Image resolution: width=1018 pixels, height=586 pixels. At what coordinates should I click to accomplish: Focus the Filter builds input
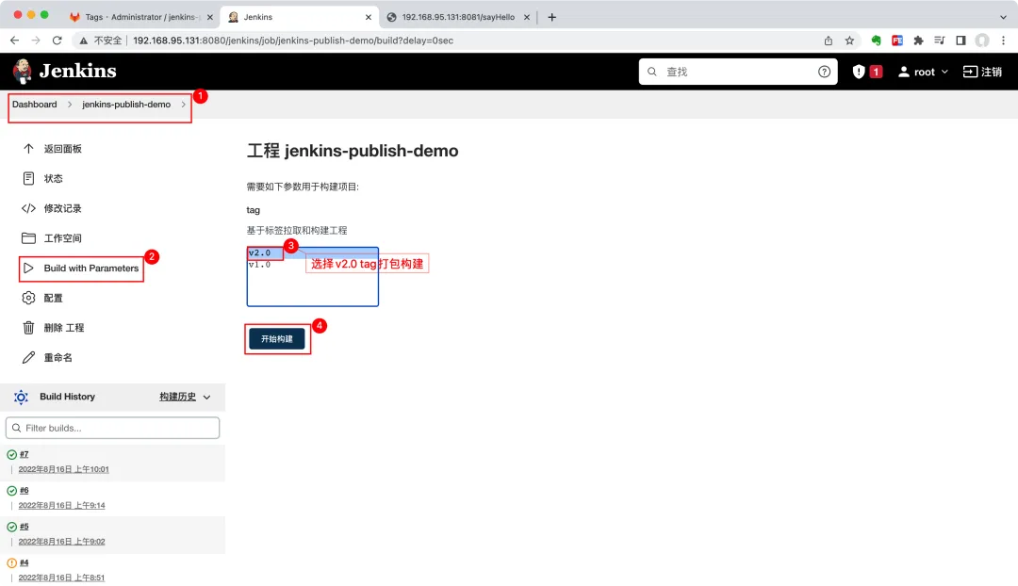112,429
